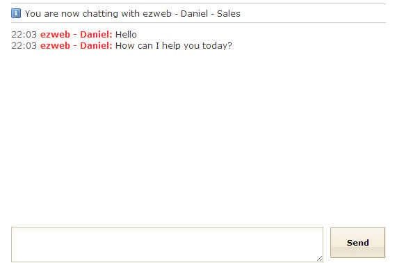Click the sender name on second message
Image resolution: width=397 pixels, height=263 pixels.
(76, 46)
